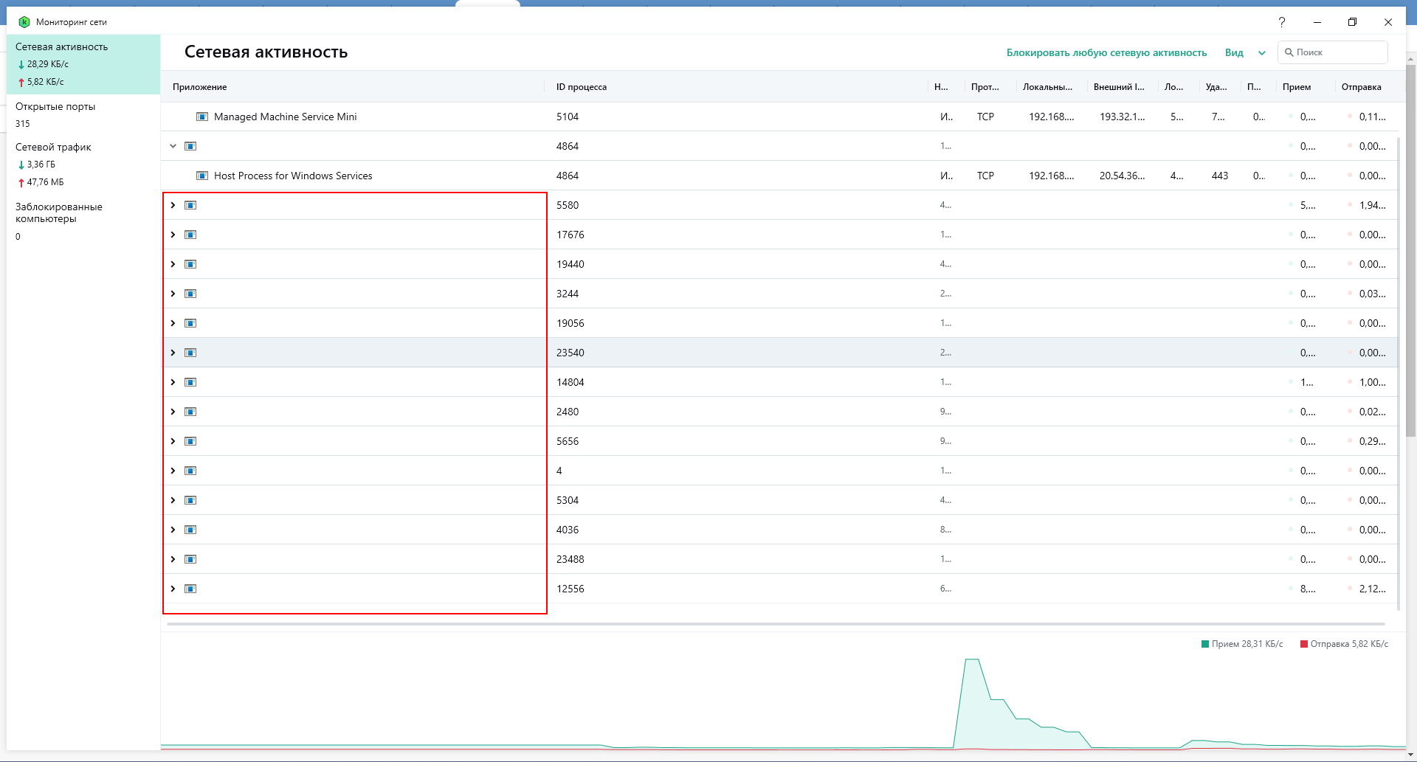Click the Прием legend entry on the traffic graph
The image size is (1417, 762).
pyautogui.click(x=1242, y=644)
